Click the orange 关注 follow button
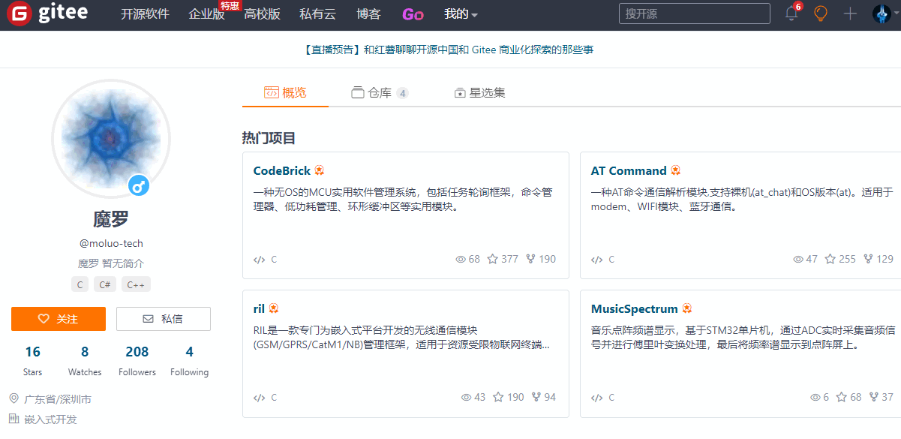Image resolution: width=901 pixels, height=439 pixels. pos(59,319)
